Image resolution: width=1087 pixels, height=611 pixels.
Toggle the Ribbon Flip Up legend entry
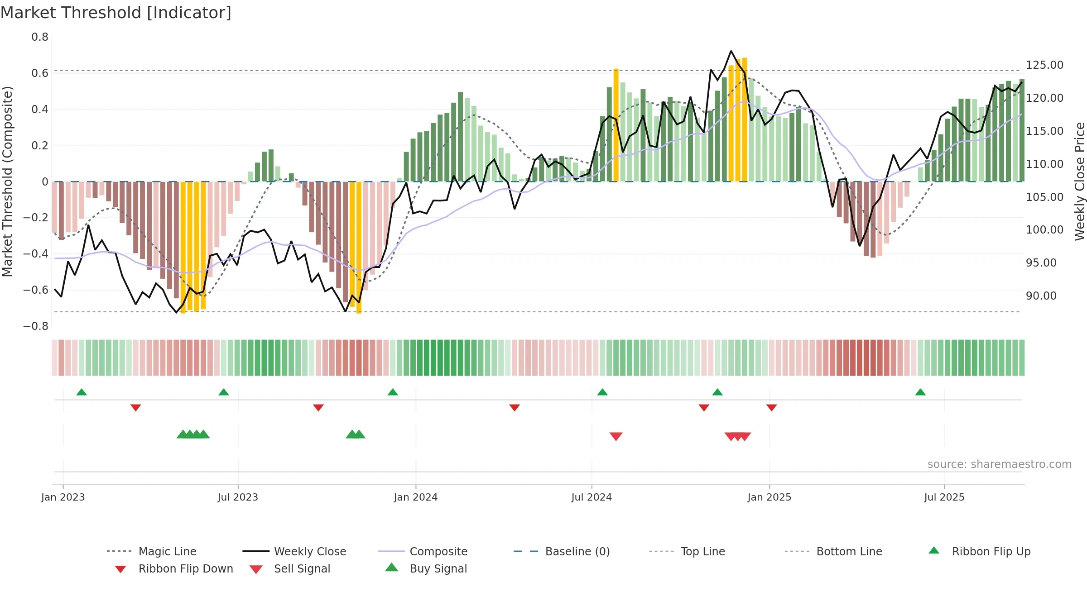click(980, 551)
